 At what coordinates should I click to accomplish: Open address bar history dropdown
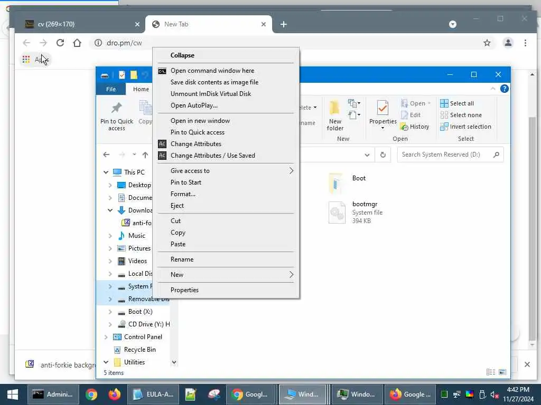[x=367, y=155]
